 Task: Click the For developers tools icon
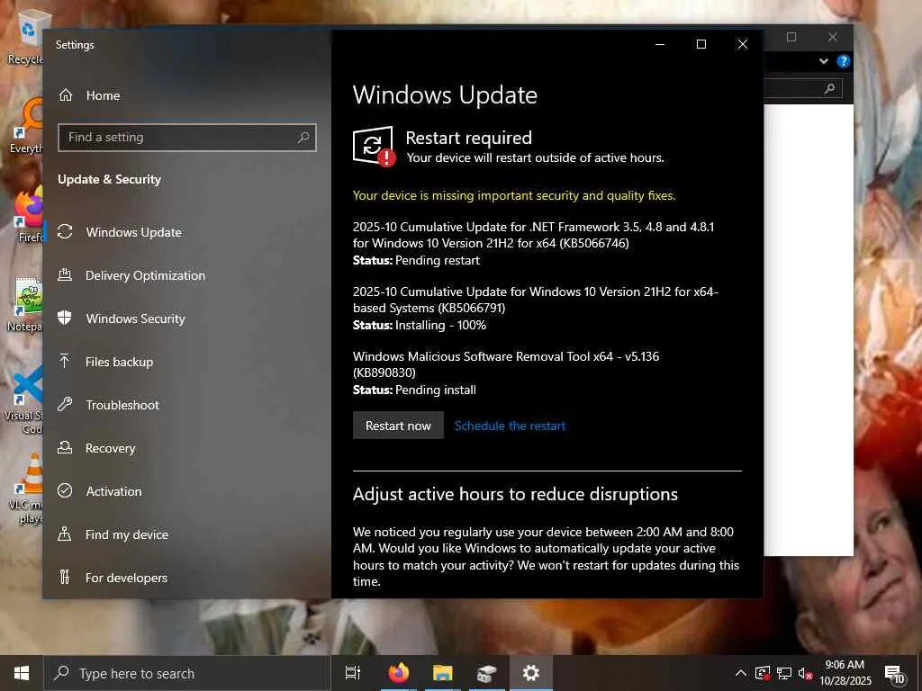point(65,577)
